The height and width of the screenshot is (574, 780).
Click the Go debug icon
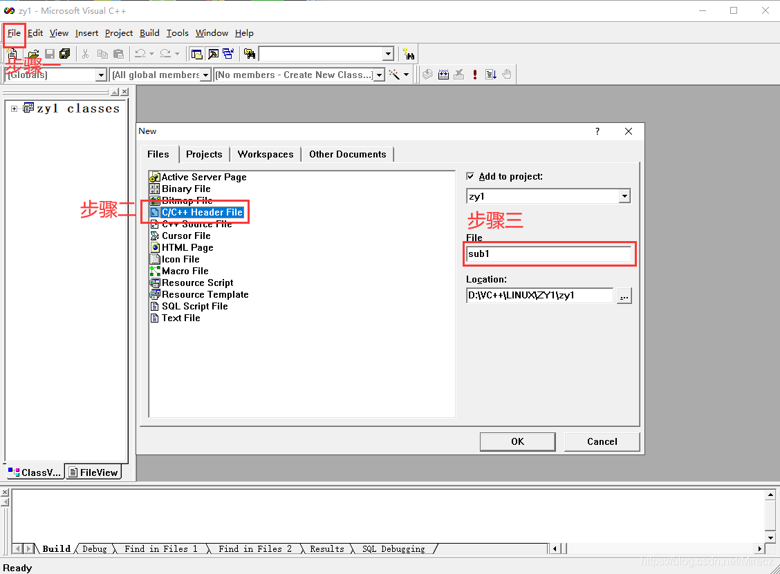click(x=491, y=75)
